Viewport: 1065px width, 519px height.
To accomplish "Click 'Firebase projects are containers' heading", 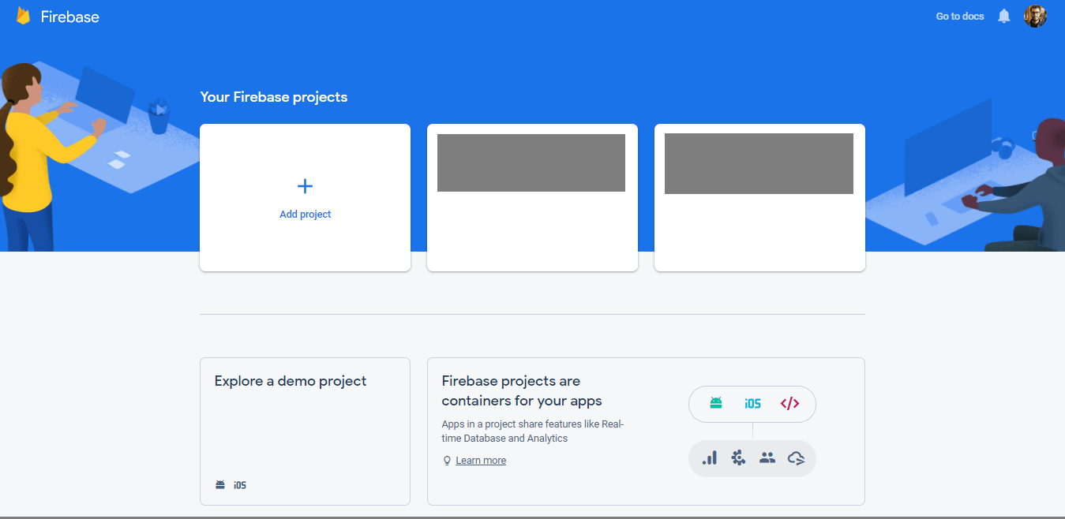I will [522, 391].
